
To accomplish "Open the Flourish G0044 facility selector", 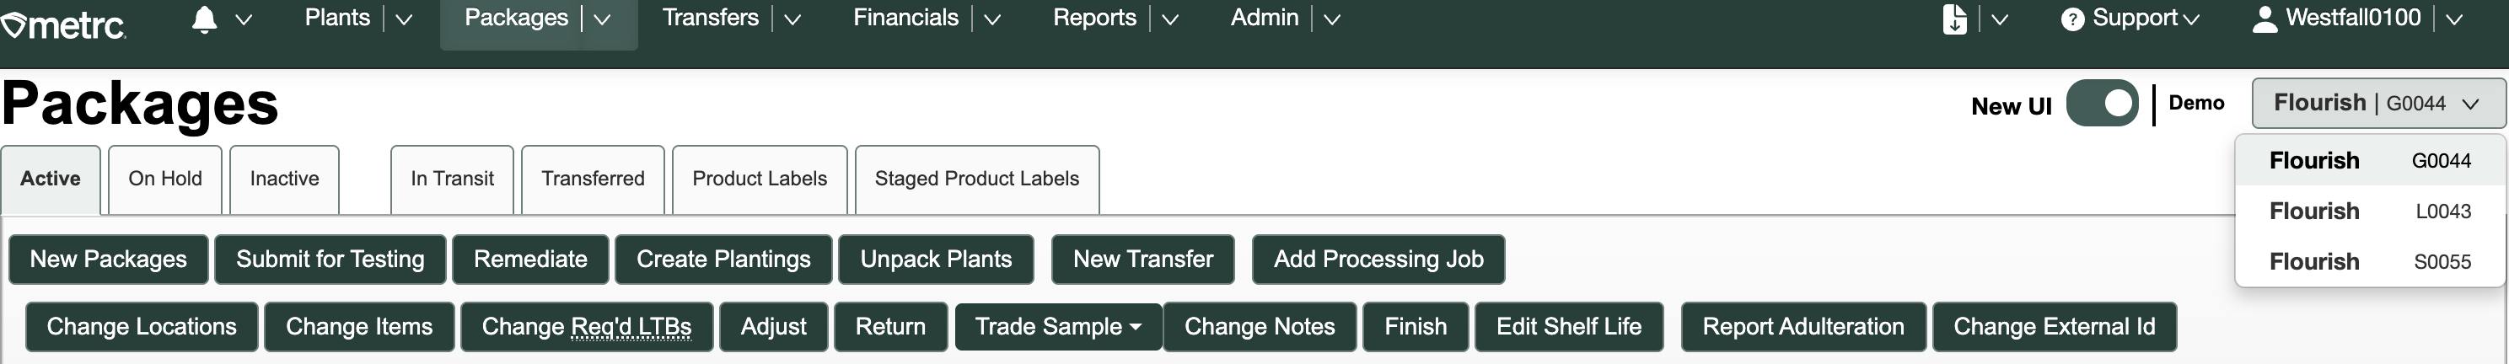I will click(x=2377, y=103).
